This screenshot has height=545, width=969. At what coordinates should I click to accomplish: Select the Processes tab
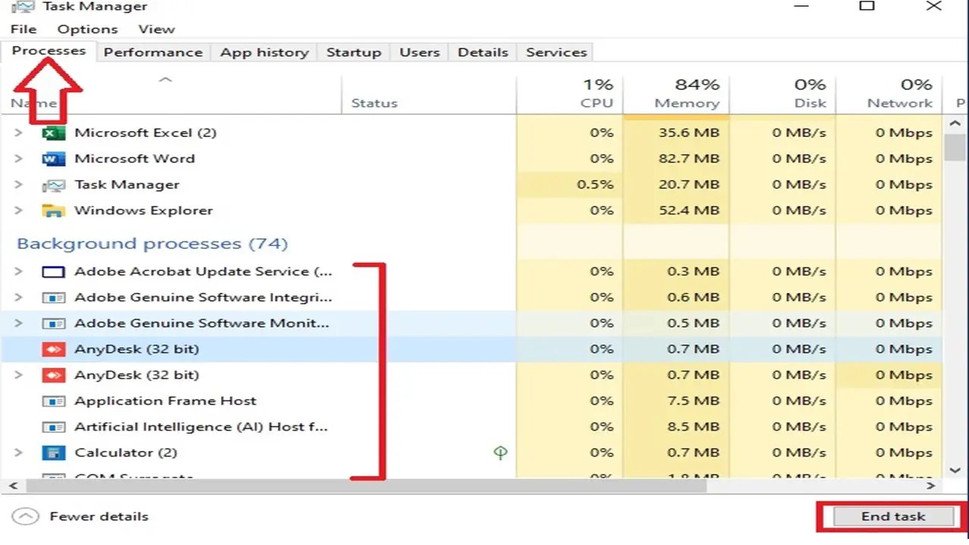(x=48, y=51)
